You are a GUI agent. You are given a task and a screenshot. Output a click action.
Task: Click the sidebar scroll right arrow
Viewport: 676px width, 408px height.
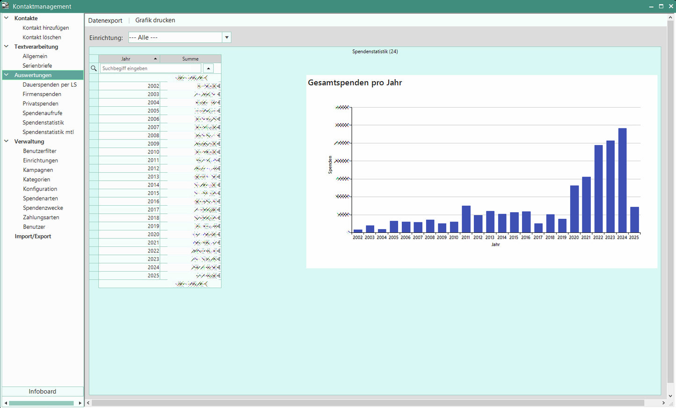[x=80, y=403]
